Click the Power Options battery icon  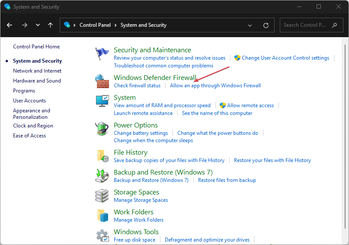coord(102,128)
